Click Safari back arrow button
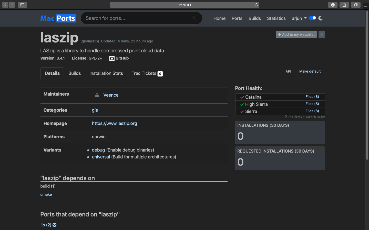The width and height of the screenshot is (369, 230). [x=5, y=5]
